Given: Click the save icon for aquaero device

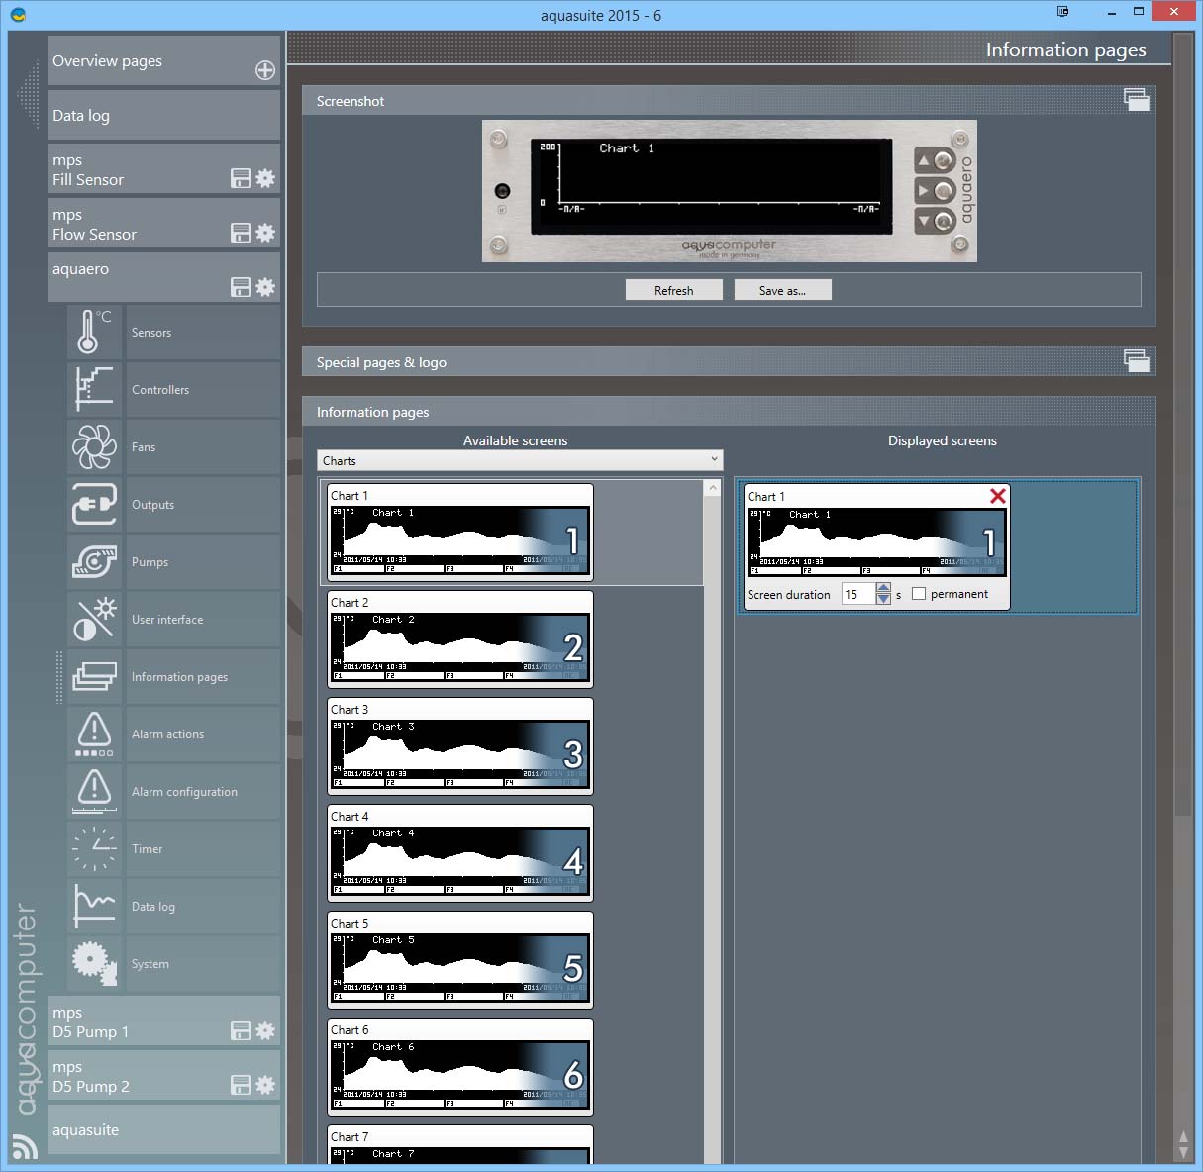Looking at the screenshot, I should point(241,287).
